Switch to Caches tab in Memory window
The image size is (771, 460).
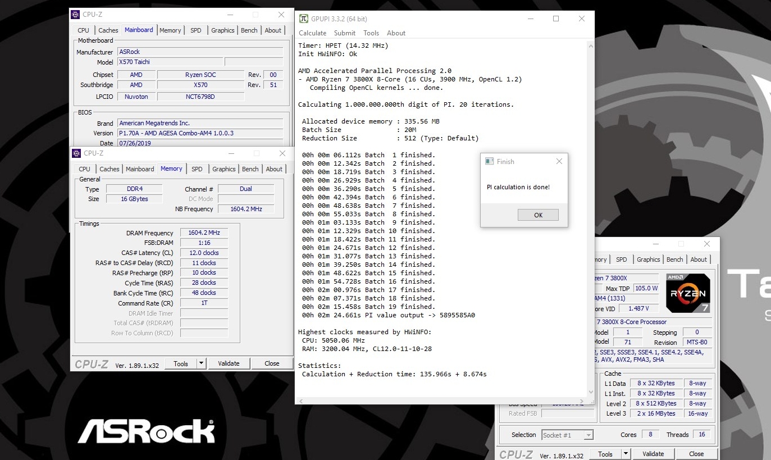[109, 169]
